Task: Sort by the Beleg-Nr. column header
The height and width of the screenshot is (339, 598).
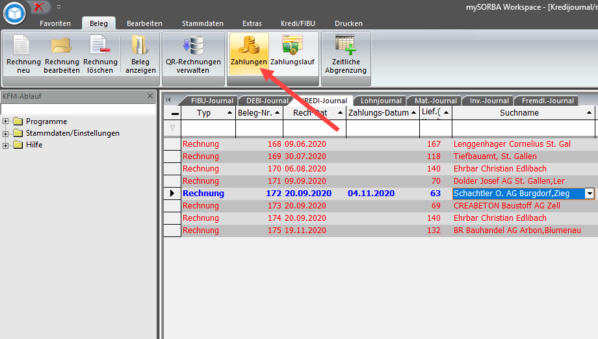Action: point(259,113)
